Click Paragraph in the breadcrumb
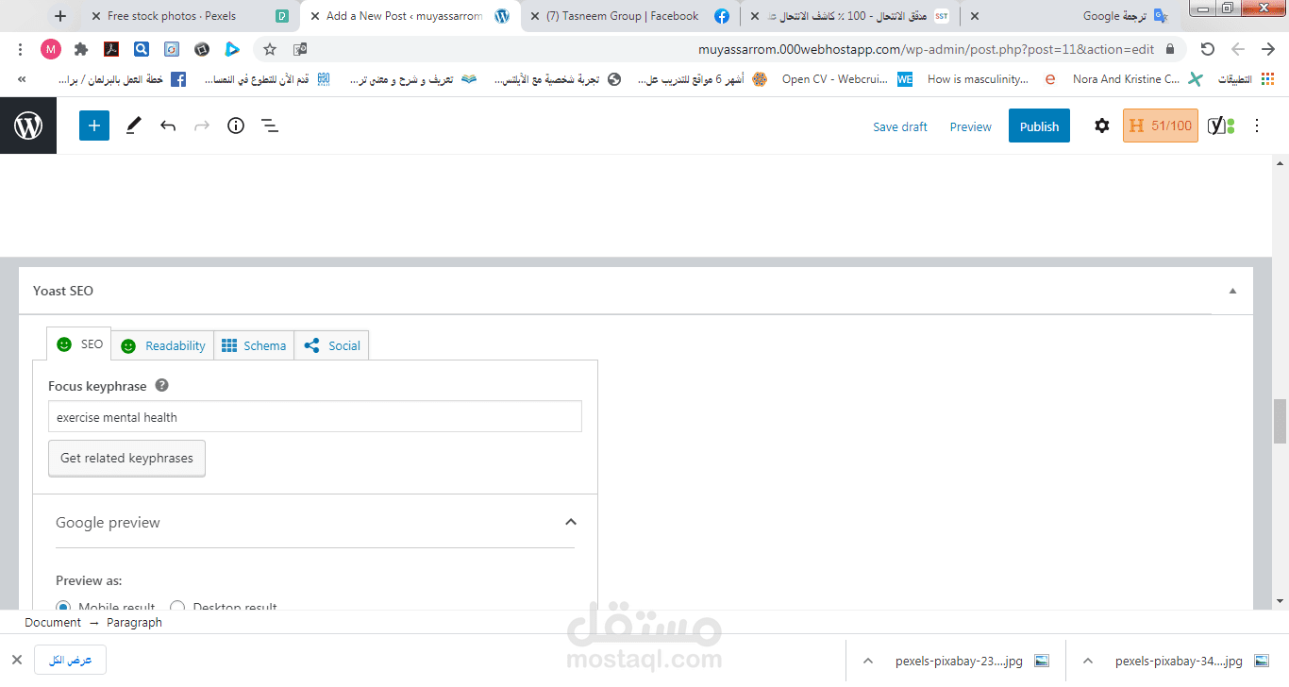The width and height of the screenshot is (1289, 687). tap(134, 622)
